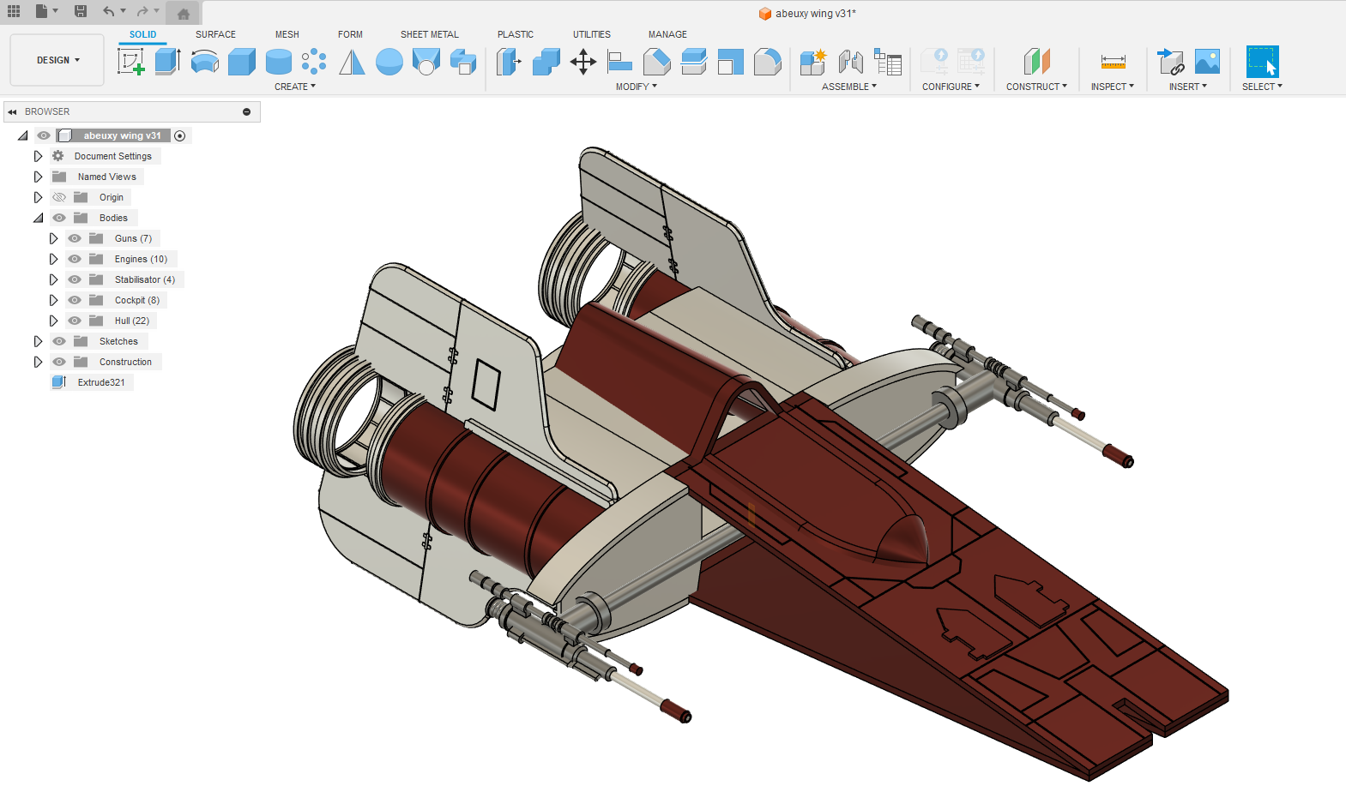Hide the Cockpit (8) group
The height and width of the screenshot is (798, 1346).
(75, 300)
